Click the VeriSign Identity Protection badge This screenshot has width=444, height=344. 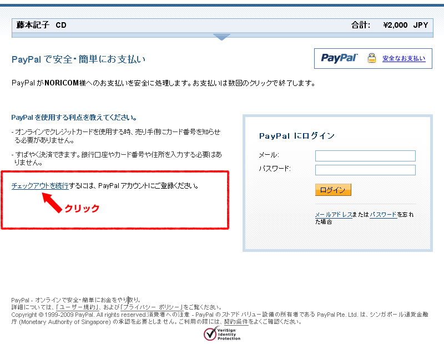pos(222,334)
